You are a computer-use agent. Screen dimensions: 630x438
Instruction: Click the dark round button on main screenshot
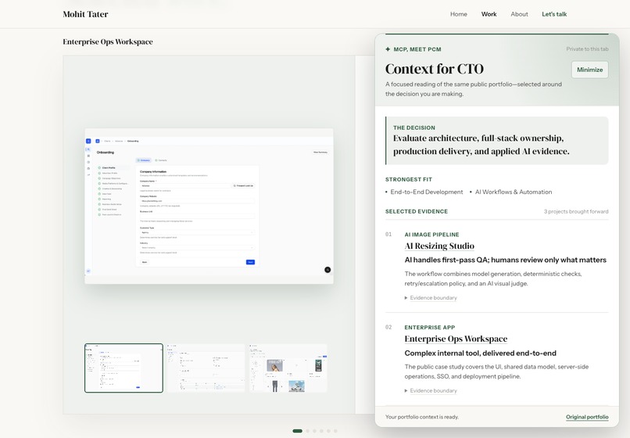click(328, 270)
